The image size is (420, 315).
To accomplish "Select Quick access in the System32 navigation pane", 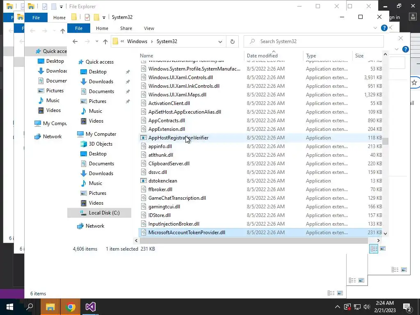I will tap(99, 62).
